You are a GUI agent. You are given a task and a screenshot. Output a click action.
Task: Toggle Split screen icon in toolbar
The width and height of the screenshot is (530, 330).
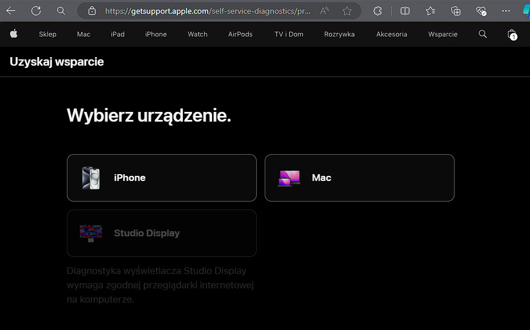click(405, 11)
